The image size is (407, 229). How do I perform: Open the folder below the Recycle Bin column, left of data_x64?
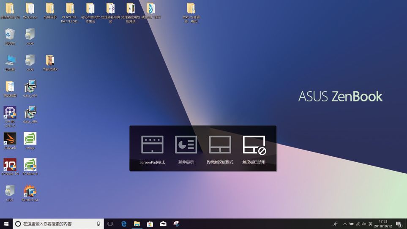[10, 89]
